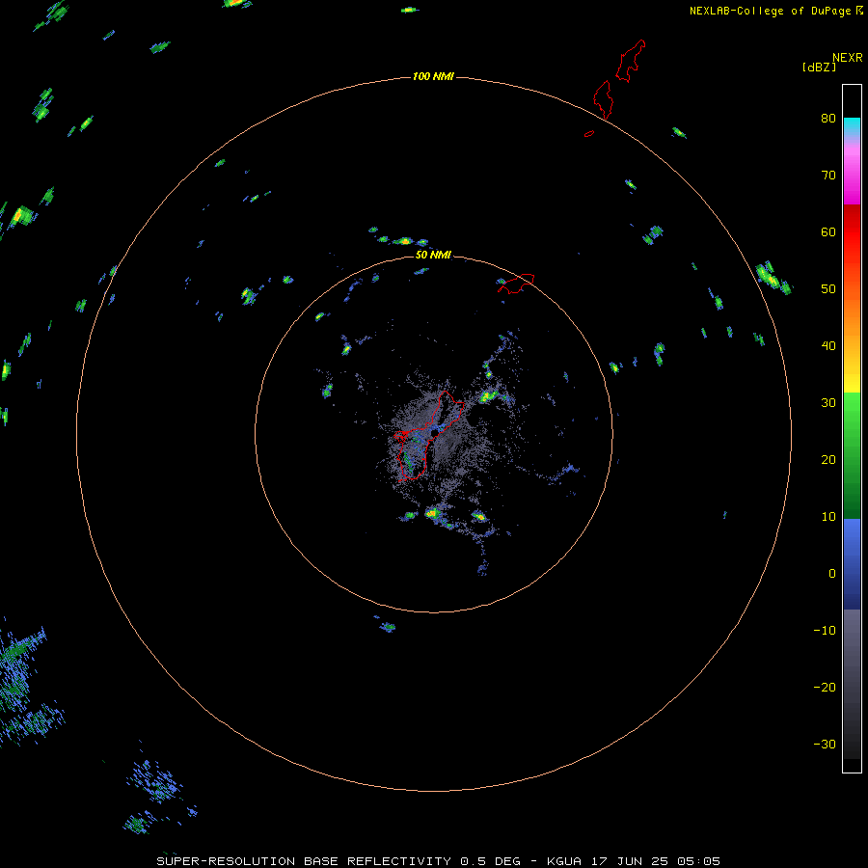Click the 20 tick label on the dBZ scale

[828, 460]
